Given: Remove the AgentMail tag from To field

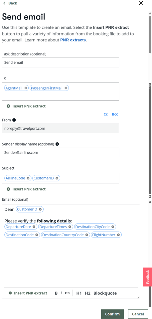Looking at the screenshot, I should [26, 88].
